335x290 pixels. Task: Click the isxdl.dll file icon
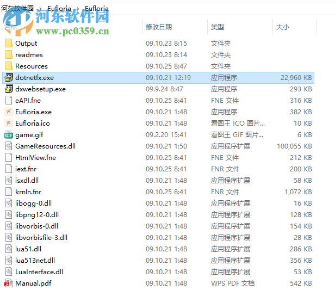9,181
